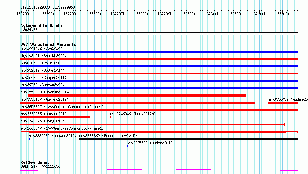Click the thin red line under esv2746946

point(204,117)
